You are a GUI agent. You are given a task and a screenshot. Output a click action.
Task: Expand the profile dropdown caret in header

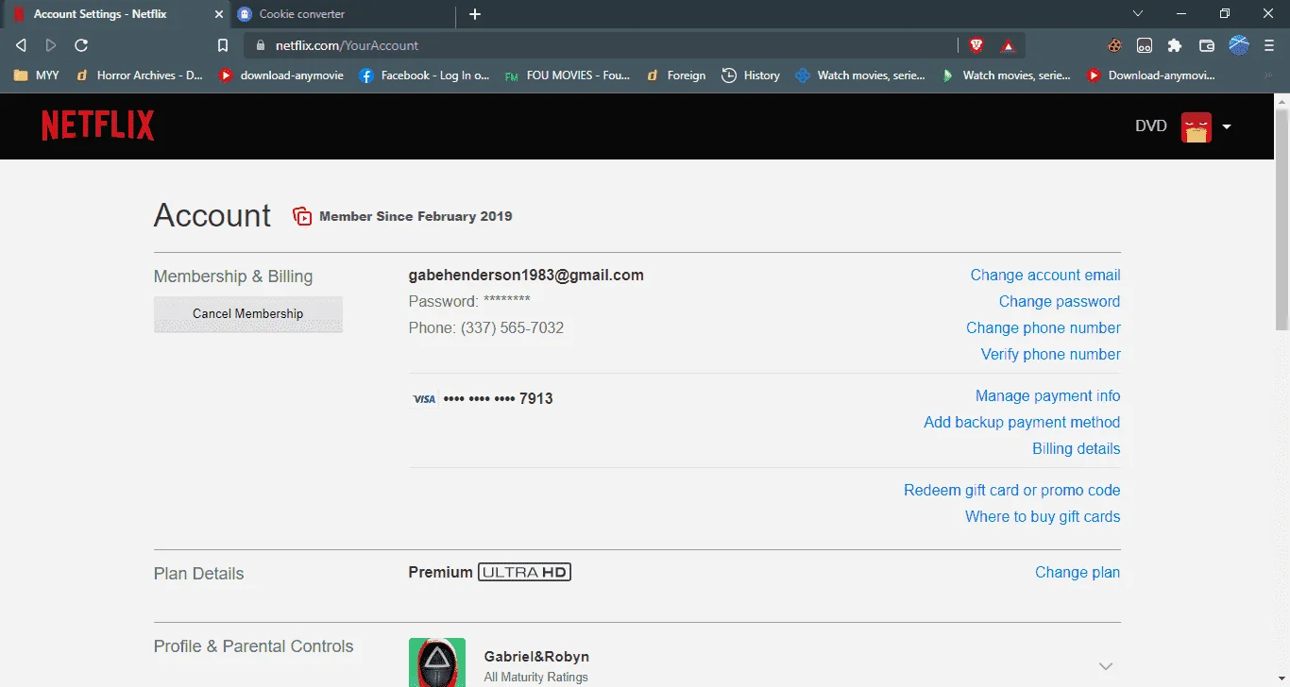click(x=1227, y=126)
